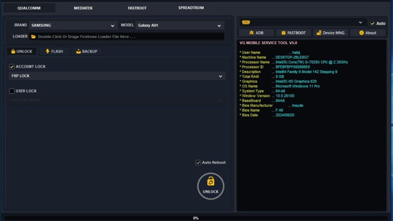
Task: Uncheck the ACCOUNT LOCK checkbox
Action: point(12,67)
